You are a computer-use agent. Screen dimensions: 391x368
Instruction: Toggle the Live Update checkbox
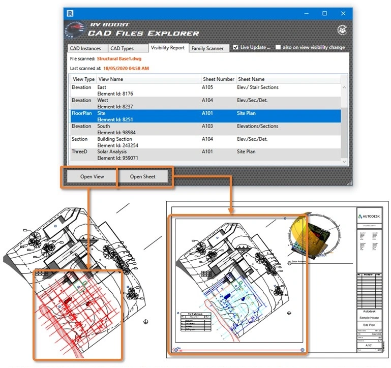pos(235,47)
